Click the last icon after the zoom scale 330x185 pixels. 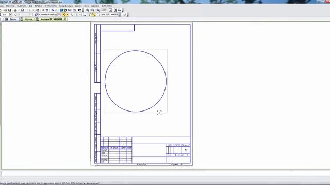[119, 10]
